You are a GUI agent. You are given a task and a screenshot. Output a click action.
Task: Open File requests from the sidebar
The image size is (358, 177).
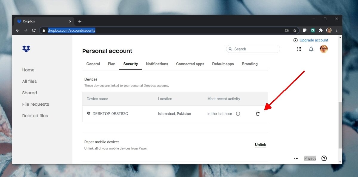tap(36, 104)
